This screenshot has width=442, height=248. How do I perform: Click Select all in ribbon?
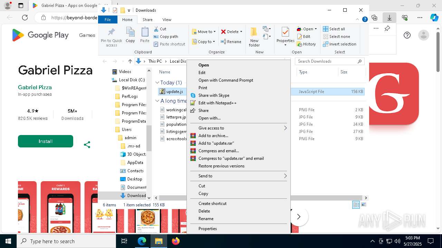click(x=334, y=29)
